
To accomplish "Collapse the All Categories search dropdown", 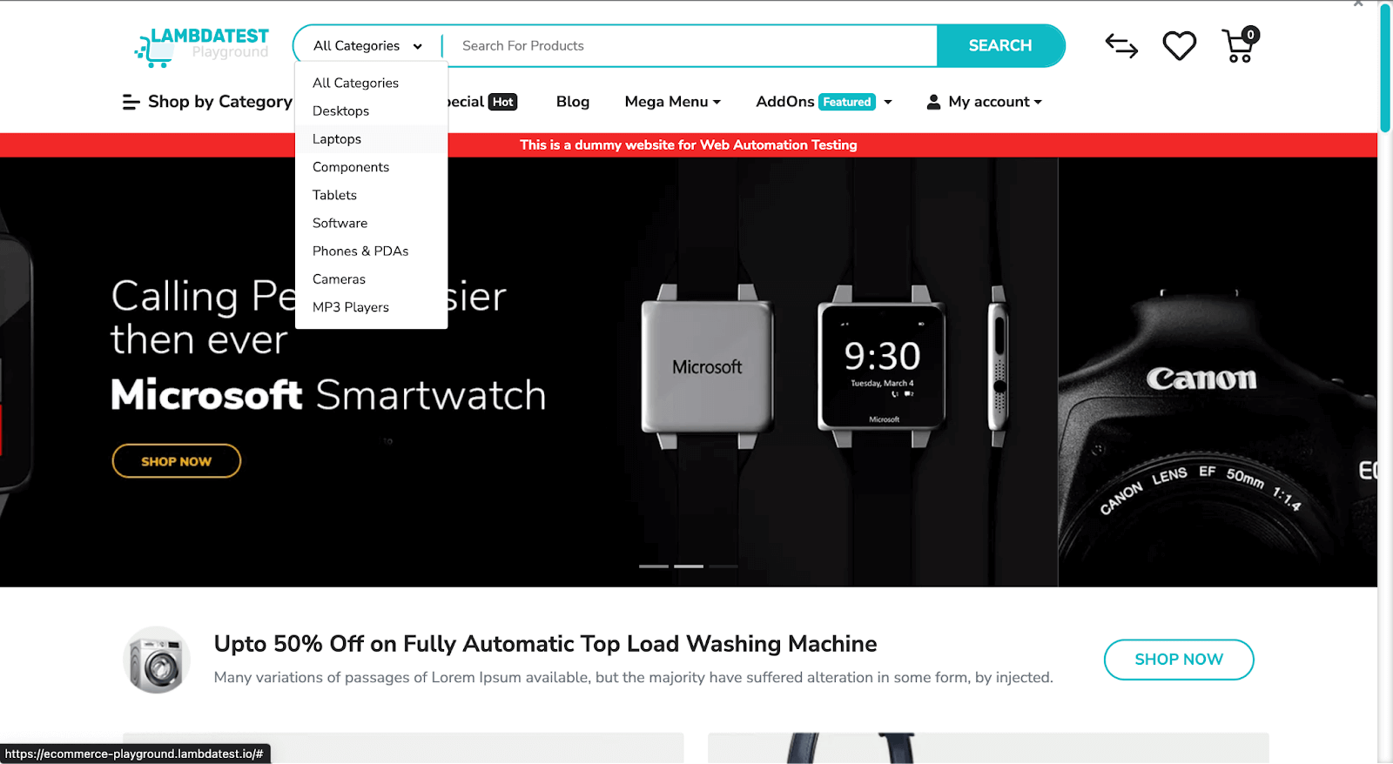I will [367, 46].
